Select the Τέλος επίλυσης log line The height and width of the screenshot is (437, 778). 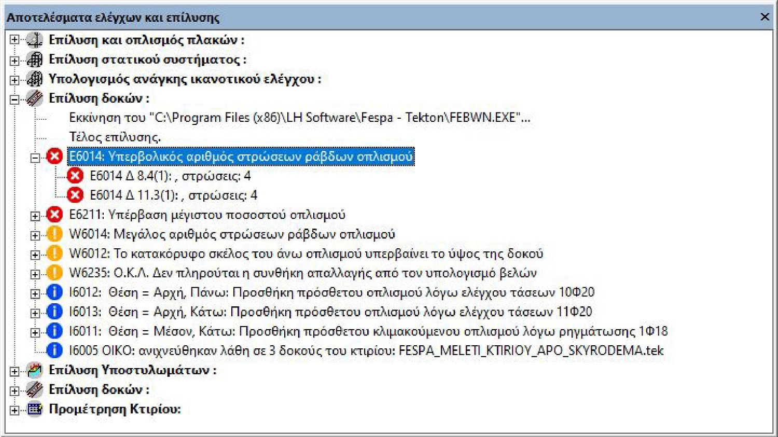[115, 137]
